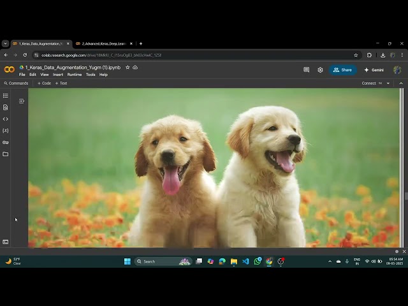Open the weather widget showing Clear
Image resolution: width=408 pixels, height=306 pixels.
pos(13,261)
